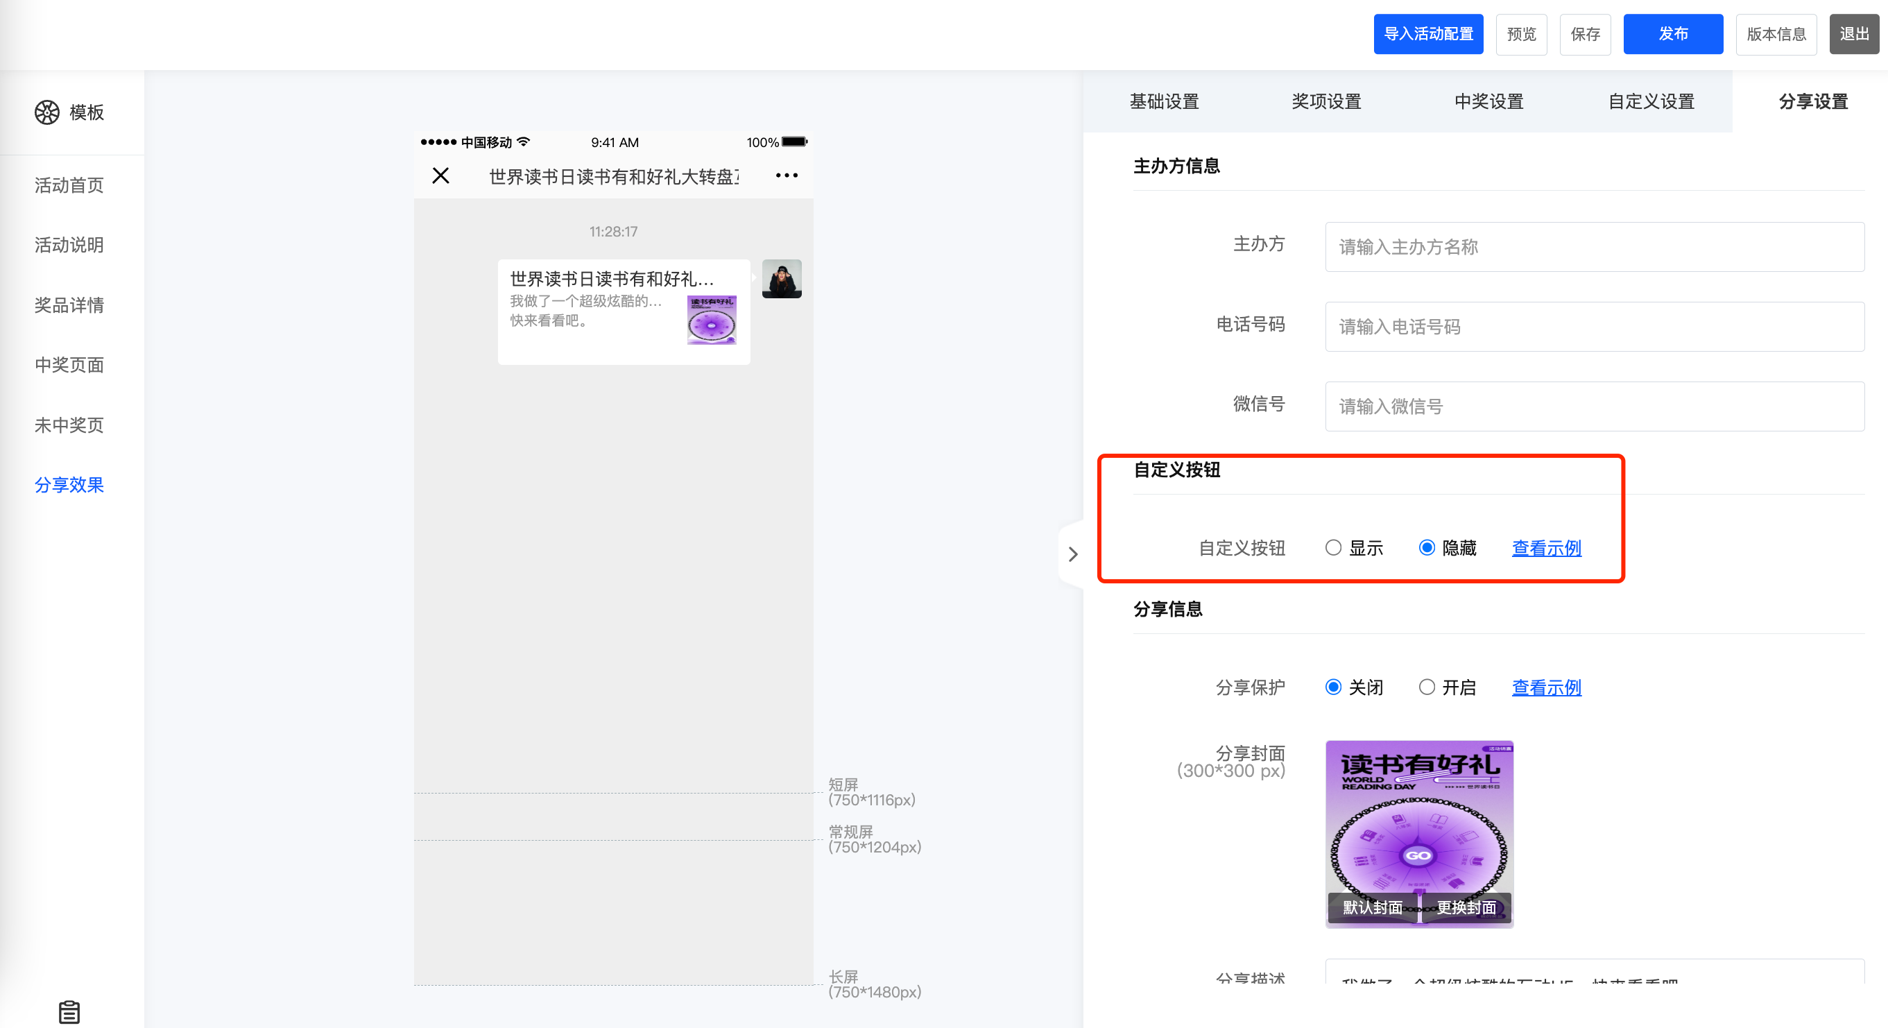The width and height of the screenshot is (1888, 1028).
Task: Open 未中奖页 in the sidebar
Action: click(69, 425)
